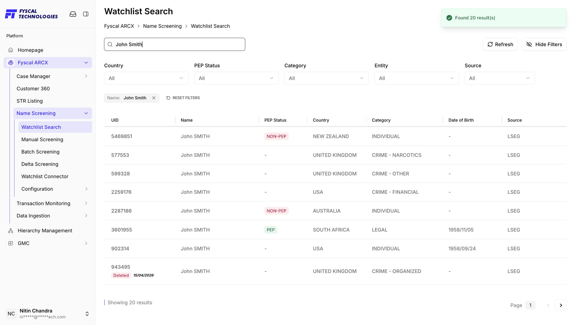This screenshot has height=325, width=575.
Task: Click UID 577553 cell
Action: tap(120, 155)
